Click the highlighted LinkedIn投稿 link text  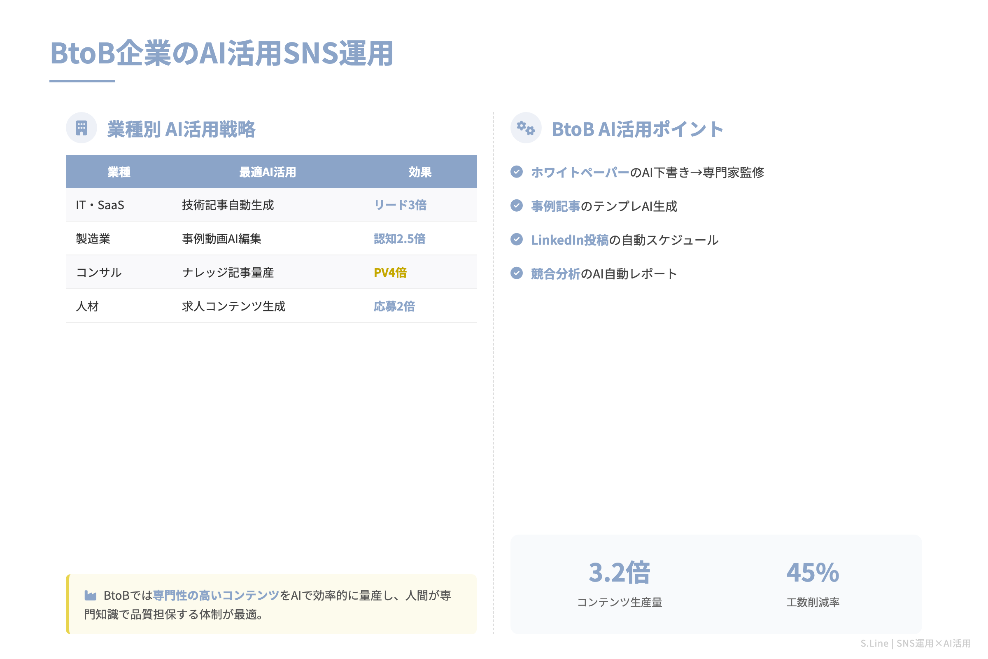point(570,240)
